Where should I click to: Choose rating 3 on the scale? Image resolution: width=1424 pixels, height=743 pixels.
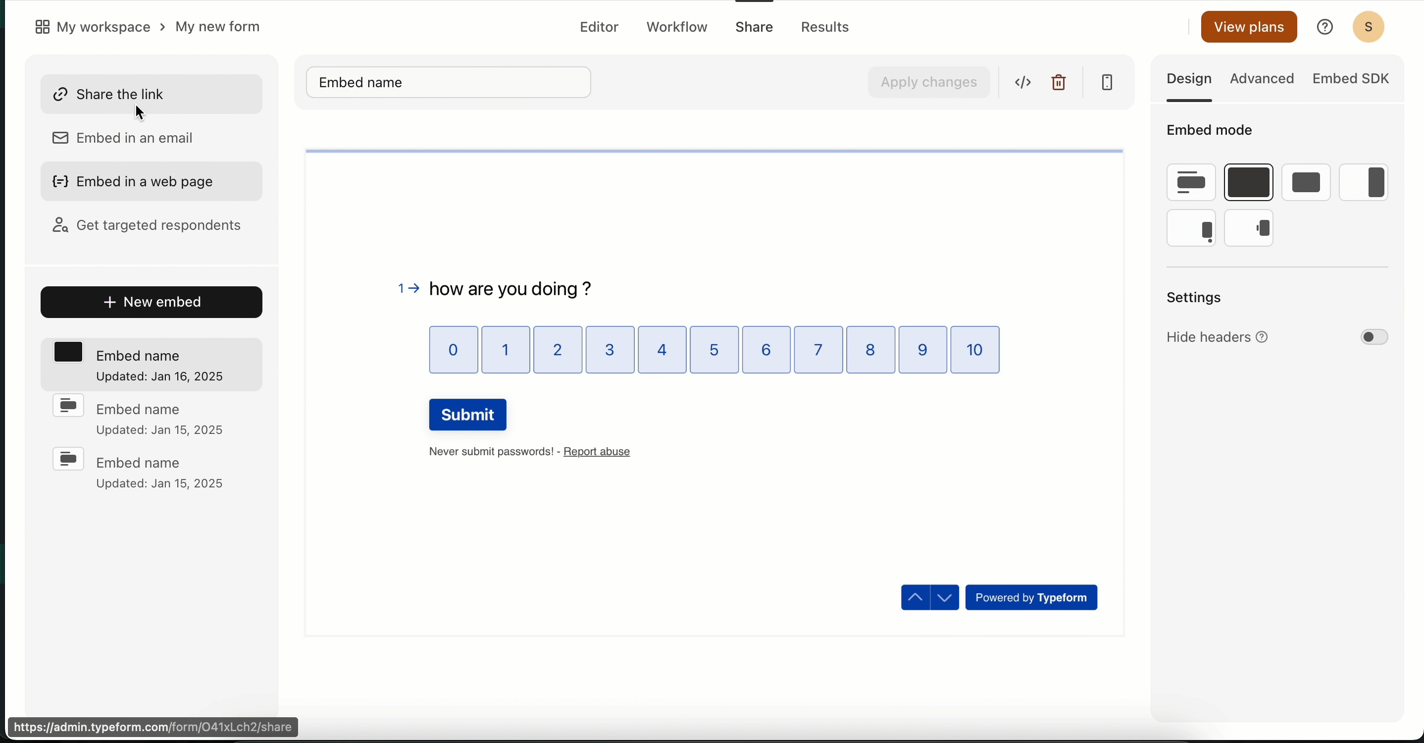[610, 350]
